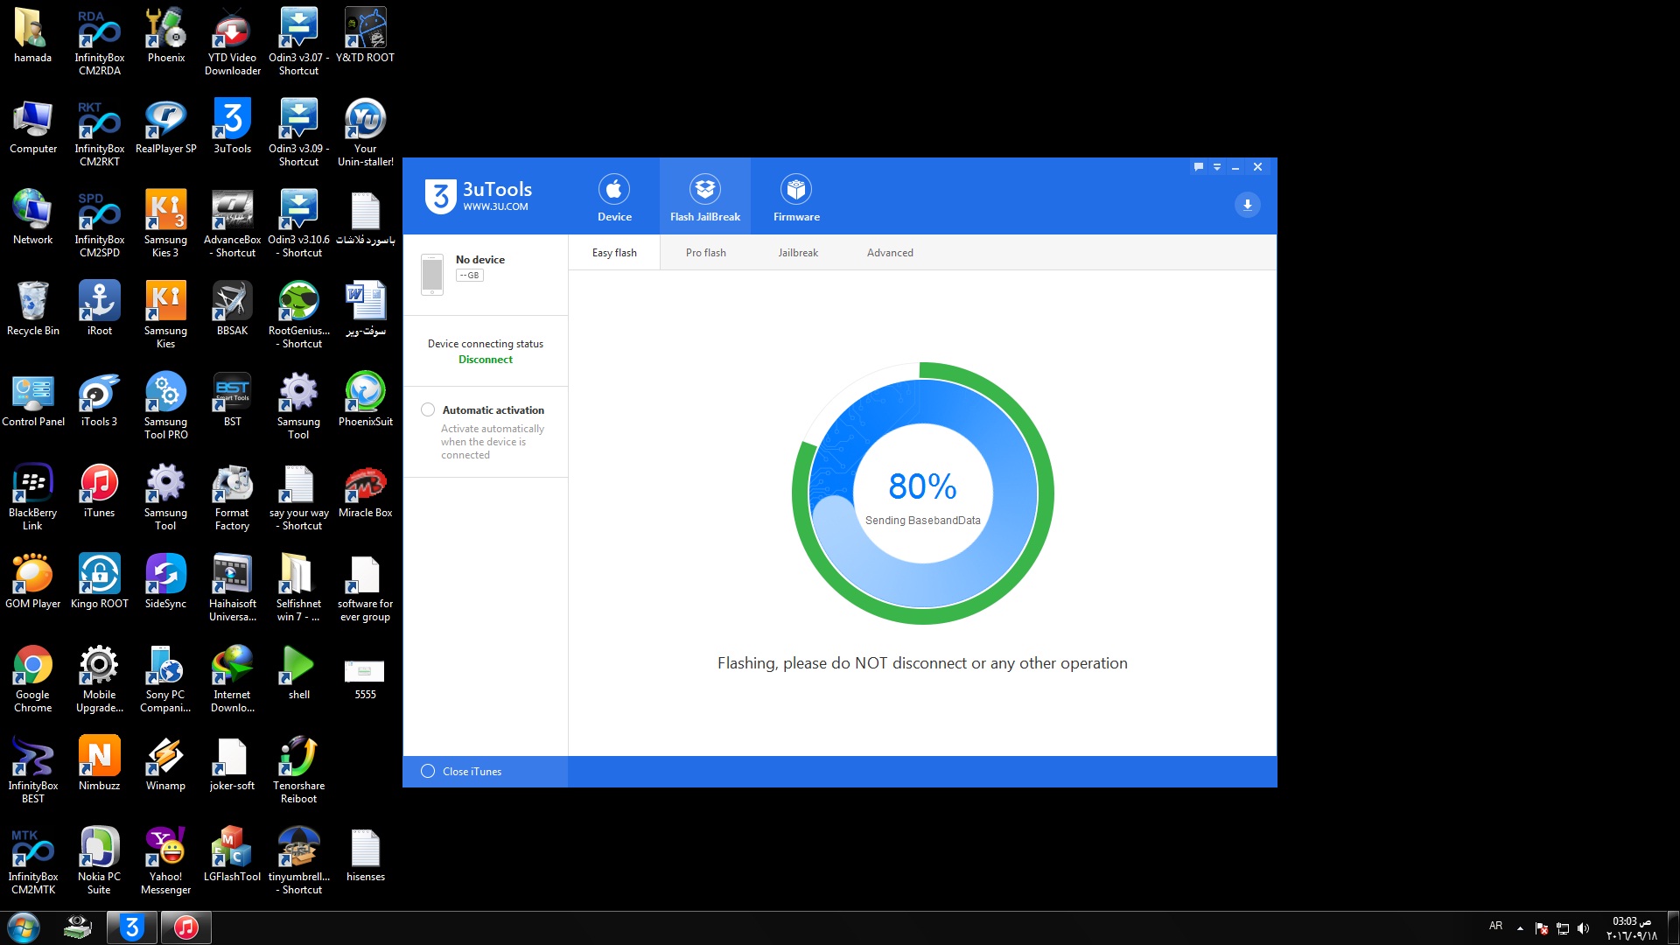Expand the 3uTools title bar menu arrow
The image size is (1680, 945).
point(1217,167)
